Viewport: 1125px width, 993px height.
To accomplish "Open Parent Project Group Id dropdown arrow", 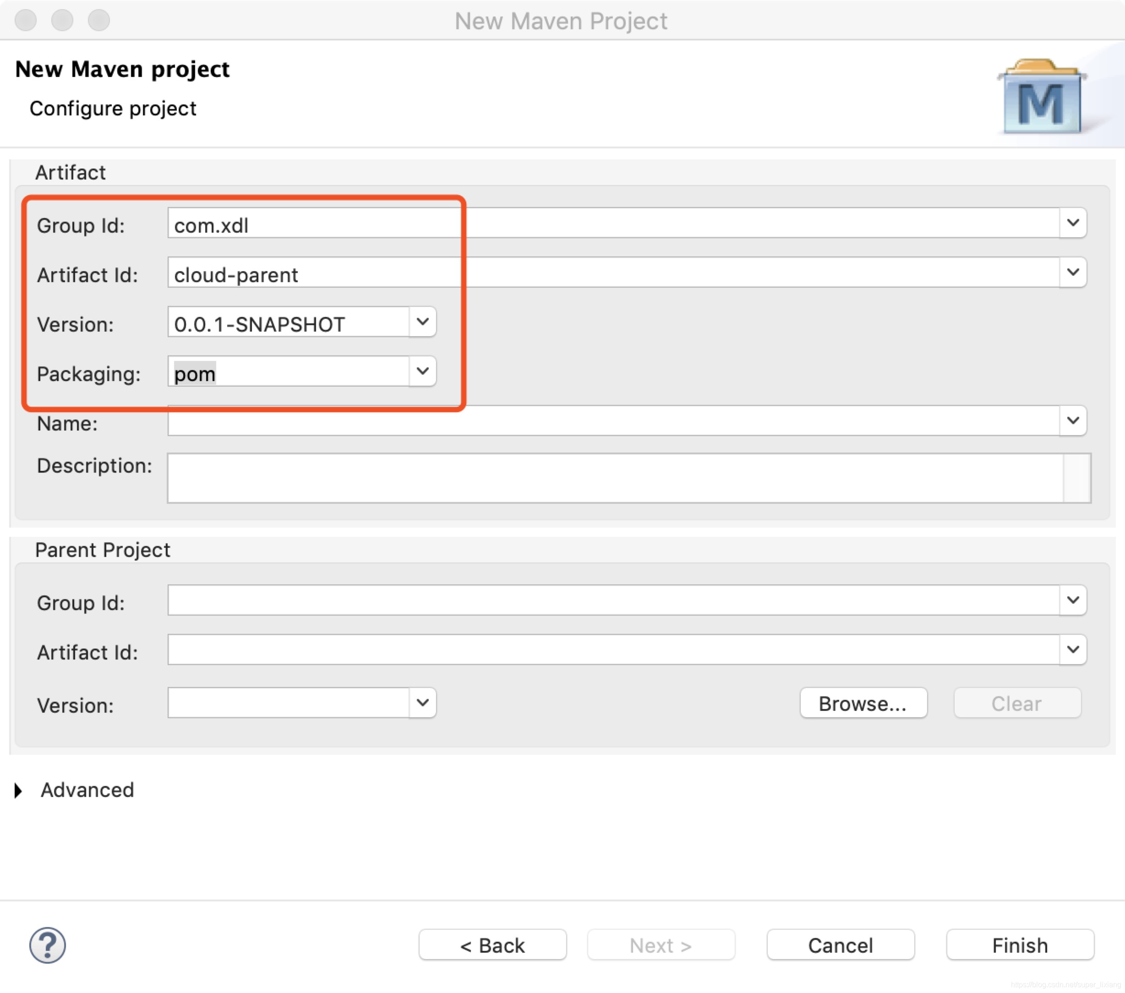I will 1072,600.
